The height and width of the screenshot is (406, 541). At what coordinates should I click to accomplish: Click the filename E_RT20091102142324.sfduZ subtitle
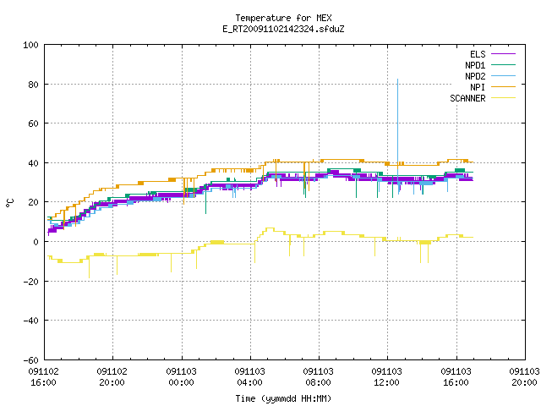283,29
